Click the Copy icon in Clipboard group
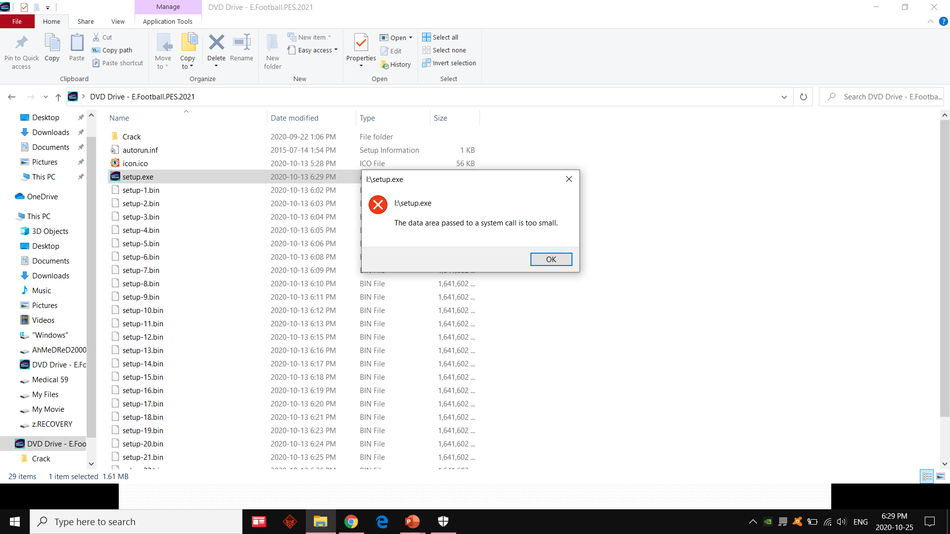Image resolution: width=950 pixels, height=534 pixels. tap(52, 43)
